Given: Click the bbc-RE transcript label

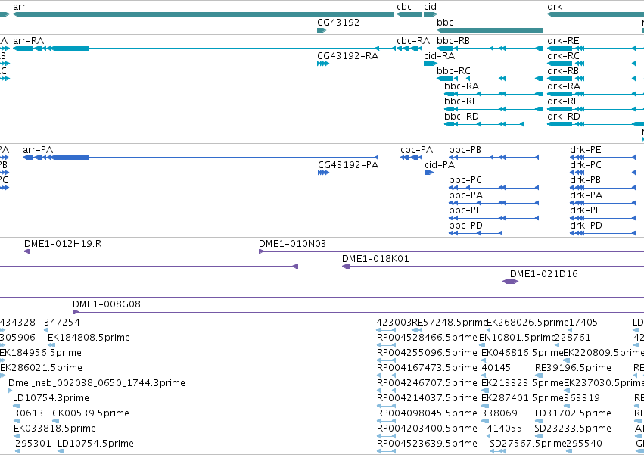Looking at the screenshot, I should 461,101.
